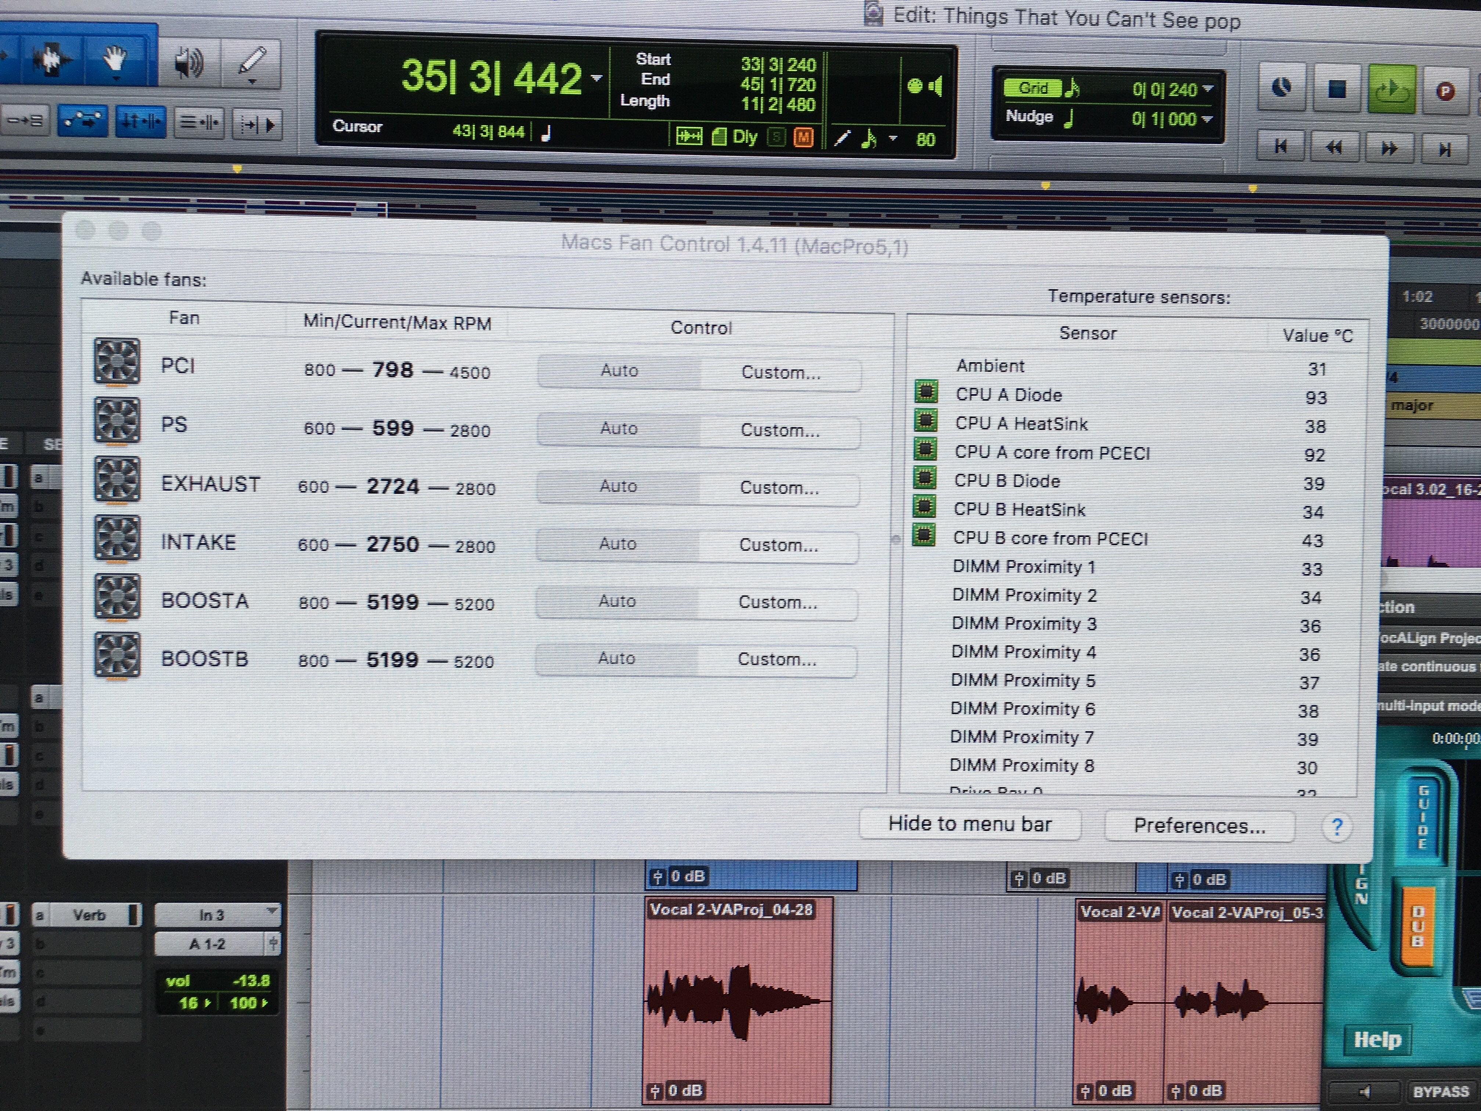Click the speaker icon in the counter display
Screen dimensions: 1481x1111
(936, 86)
